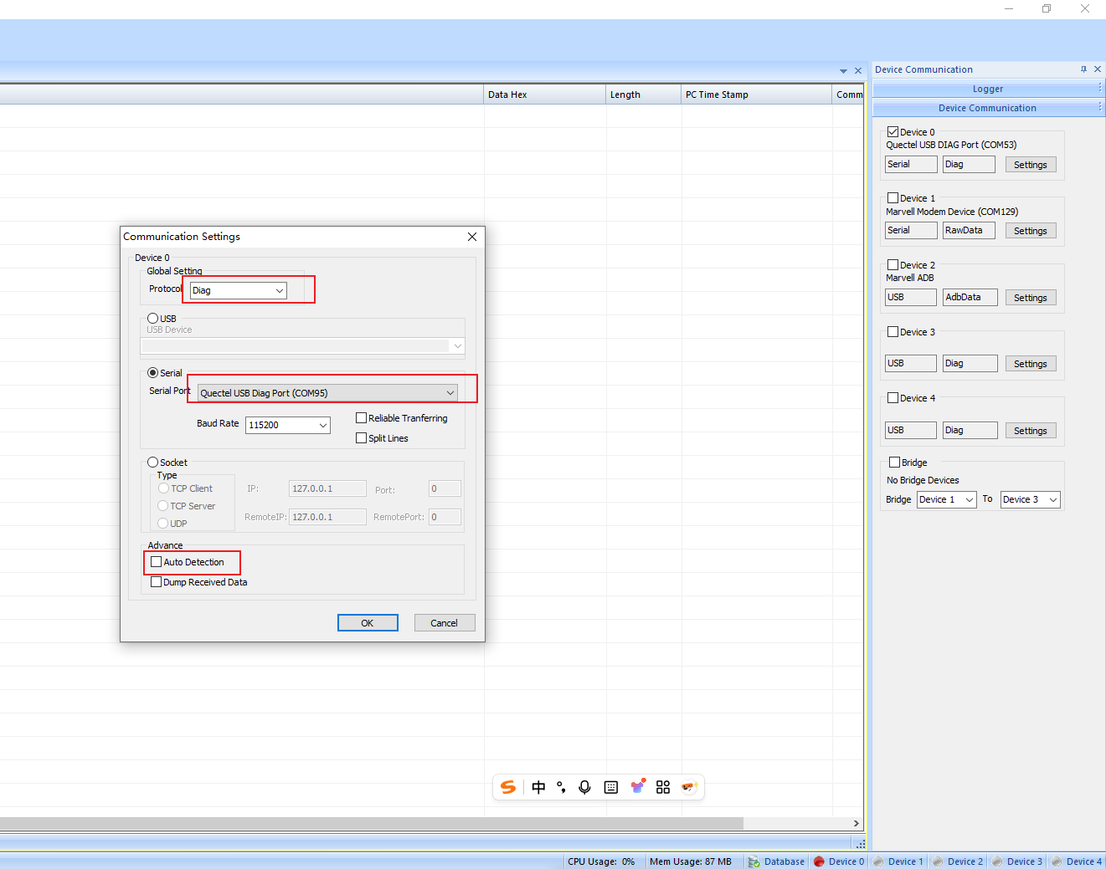Open the tab list dropdown arrow
Image resolution: width=1106 pixels, height=869 pixels.
point(843,71)
